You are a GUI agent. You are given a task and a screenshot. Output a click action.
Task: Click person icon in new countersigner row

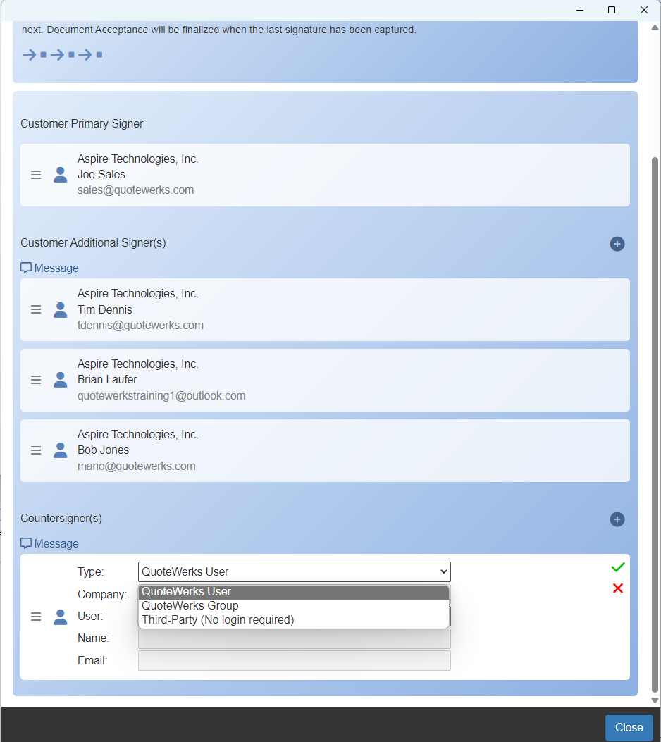point(60,617)
